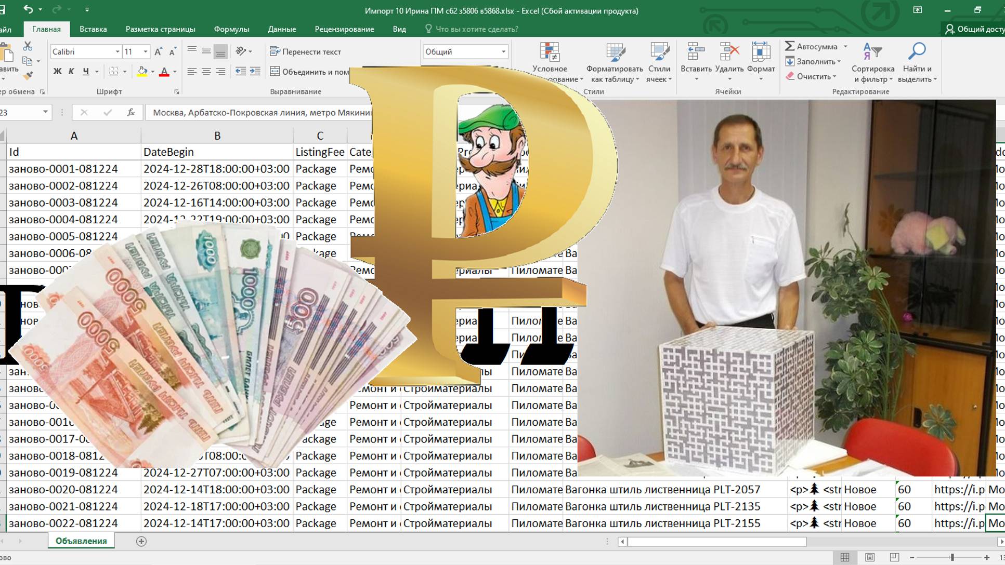Open Сортировка и фильтр menu
Screen dimensions: 1005x565
tap(873, 62)
